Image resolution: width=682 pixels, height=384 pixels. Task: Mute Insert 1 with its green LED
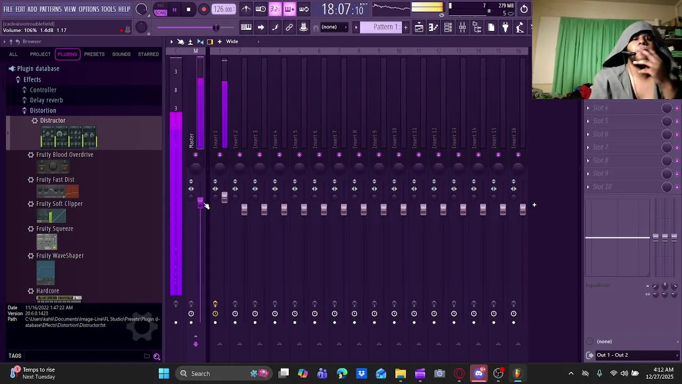pyautogui.click(x=220, y=155)
